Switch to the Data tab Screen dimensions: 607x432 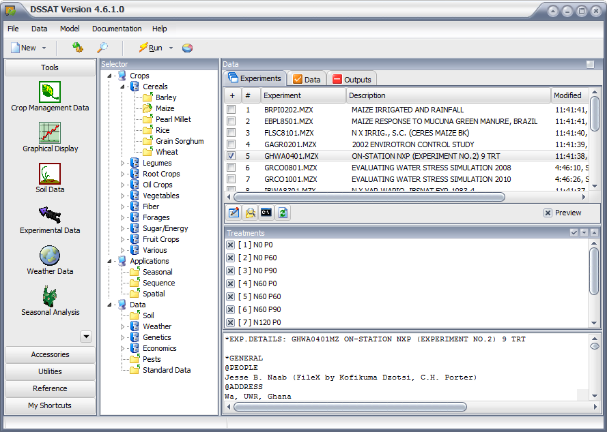pos(307,79)
